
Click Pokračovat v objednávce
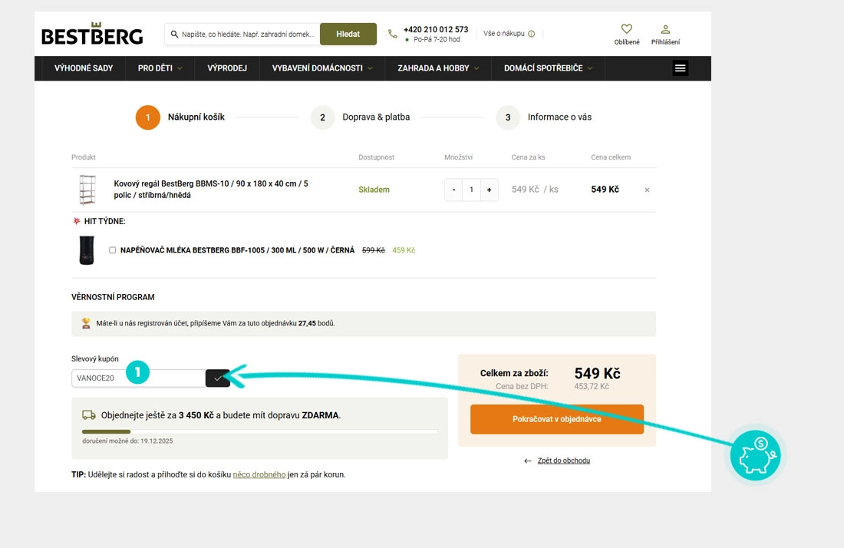tap(557, 419)
